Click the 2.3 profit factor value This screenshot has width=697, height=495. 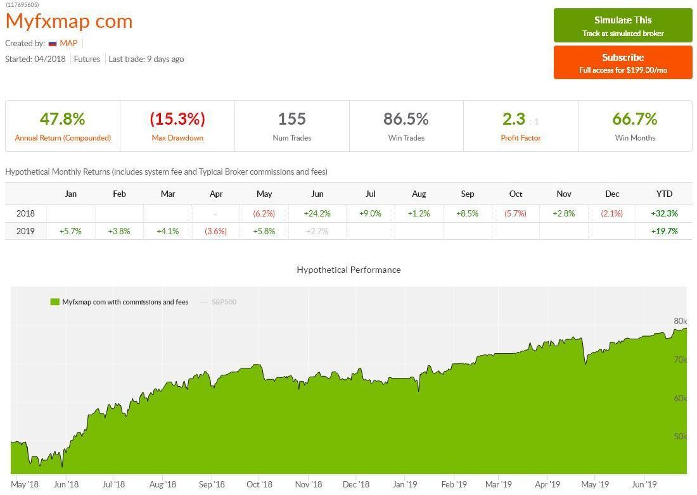[x=514, y=119]
